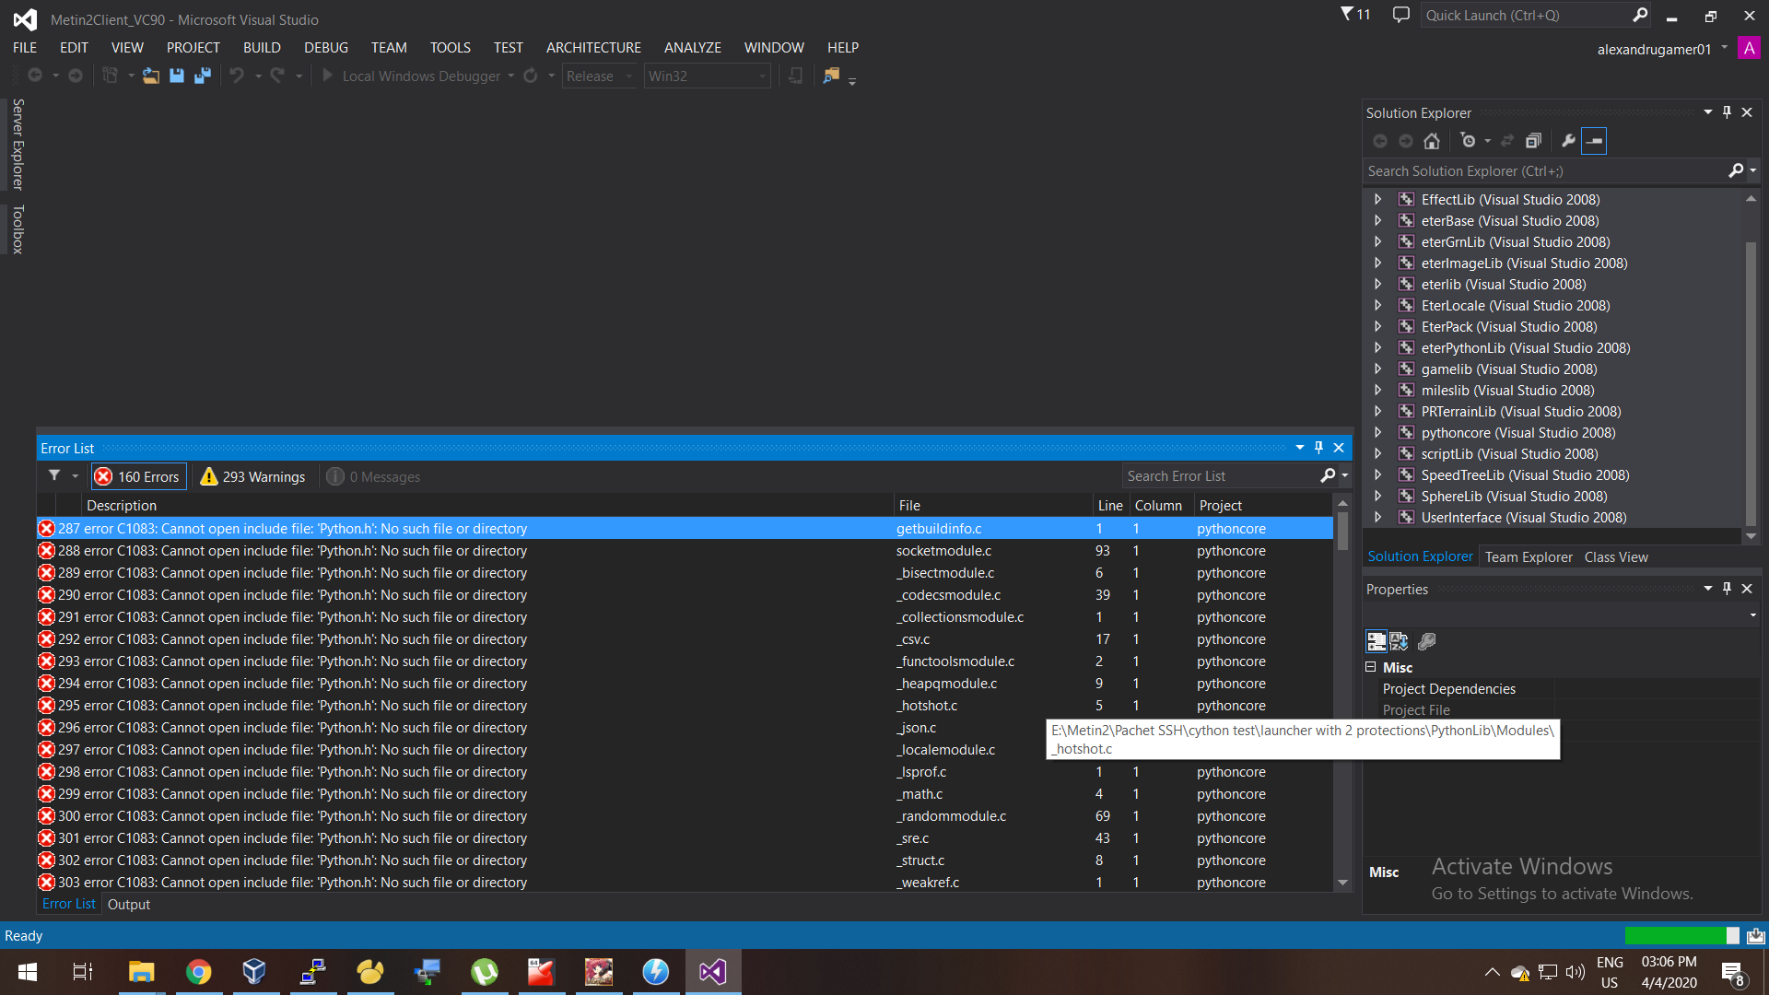Screen dimensions: 1769x995
Task: Select error 290 for _codecsmodule.c
Action: click(685, 594)
